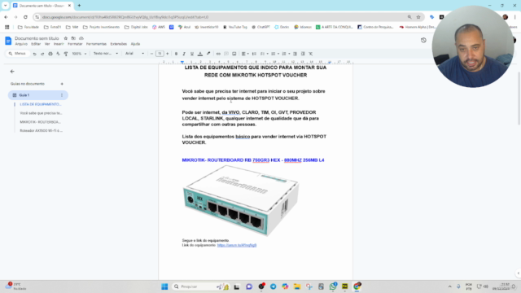This screenshot has width=521, height=293.
Task: Print the document
Action: point(50,54)
